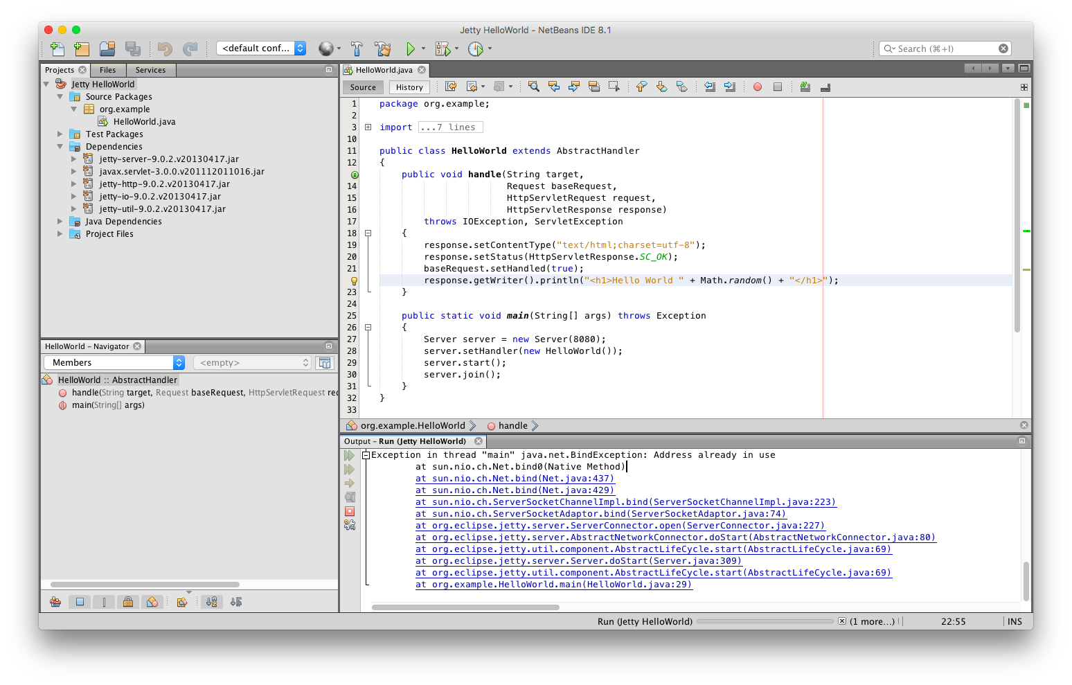The image size is (1072, 685).
Task: Switch to the Files tab
Action: [107, 70]
